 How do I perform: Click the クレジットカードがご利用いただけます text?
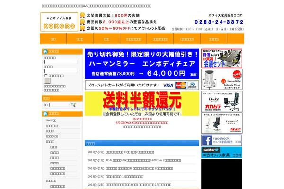click(124, 85)
